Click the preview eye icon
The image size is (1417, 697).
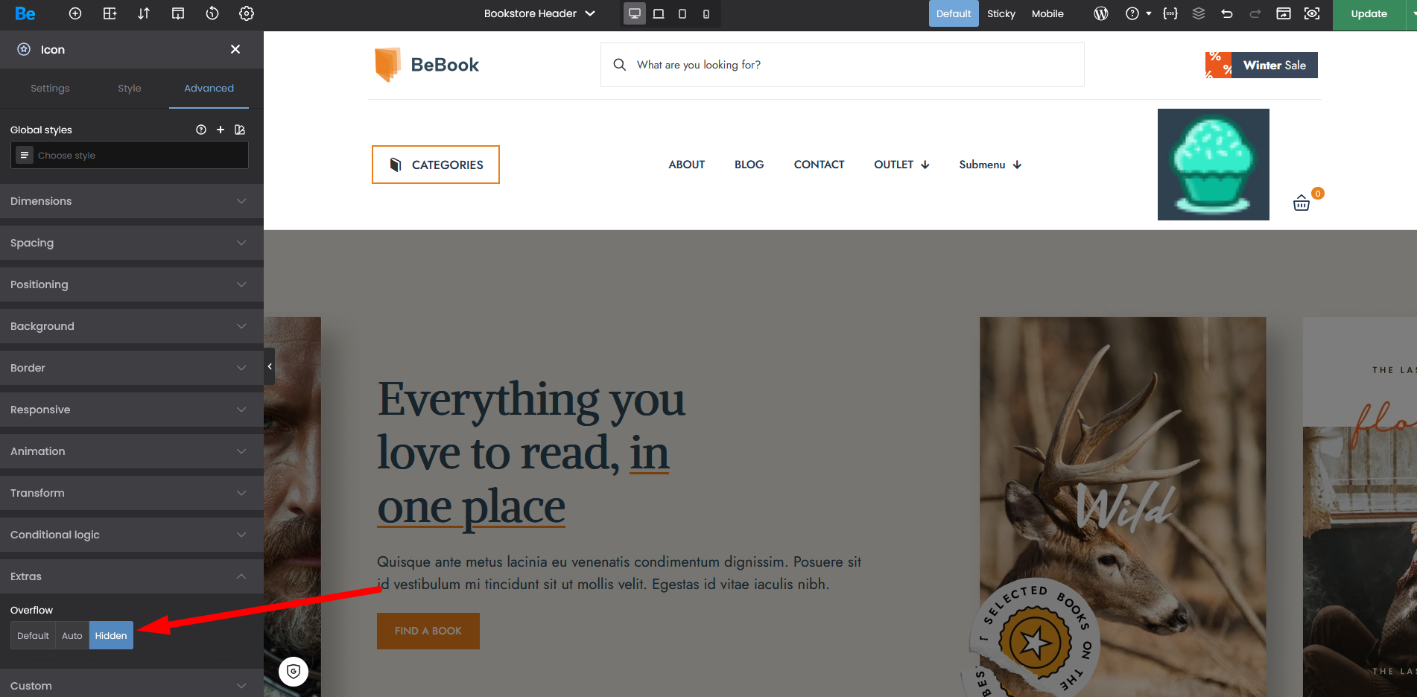point(1312,13)
